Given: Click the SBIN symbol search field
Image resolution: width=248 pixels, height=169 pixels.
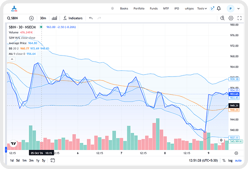Looking at the screenshot, I should tap(12, 18).
